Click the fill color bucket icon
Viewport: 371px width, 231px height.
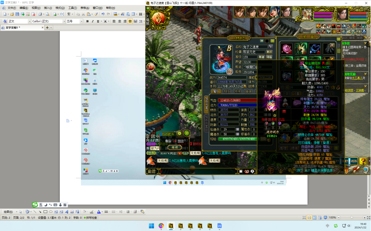click(x=85, y=212)
